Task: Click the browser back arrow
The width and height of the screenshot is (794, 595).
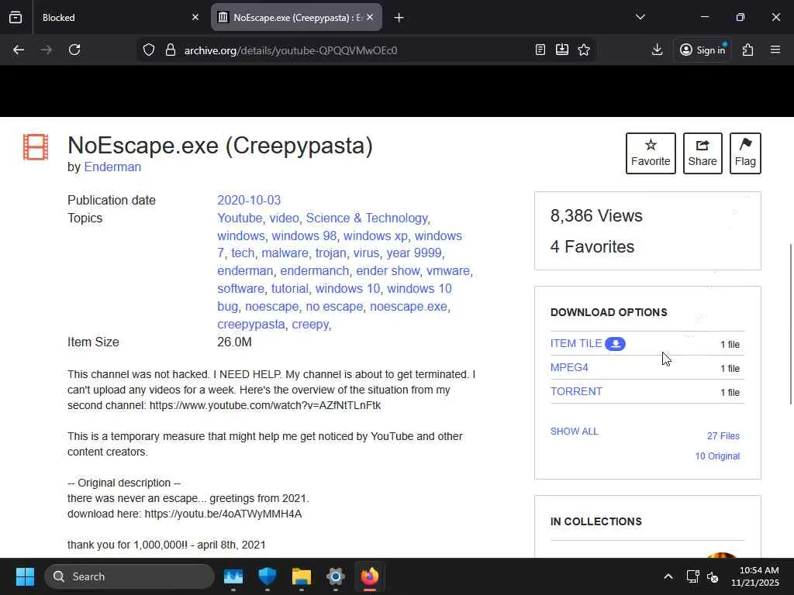Action: 19,50
